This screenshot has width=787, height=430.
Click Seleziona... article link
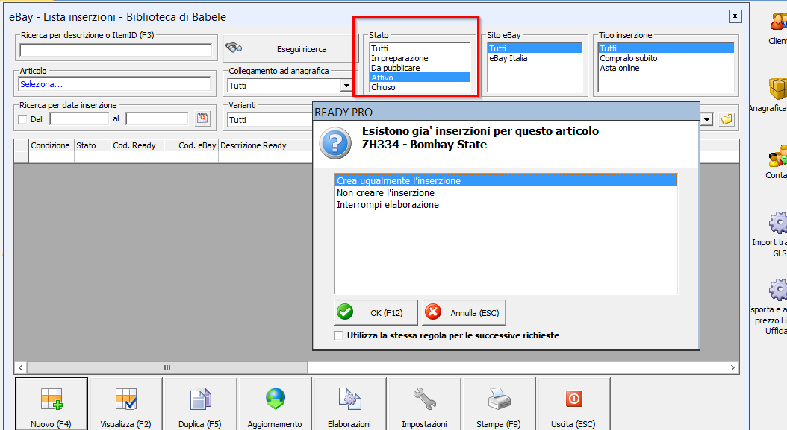click(x=41, y=84)
